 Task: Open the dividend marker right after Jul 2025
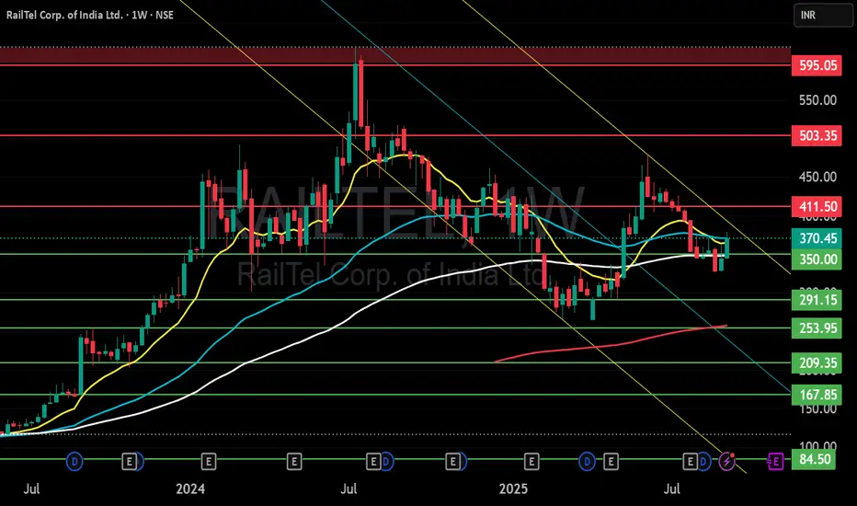click(703, 462)
